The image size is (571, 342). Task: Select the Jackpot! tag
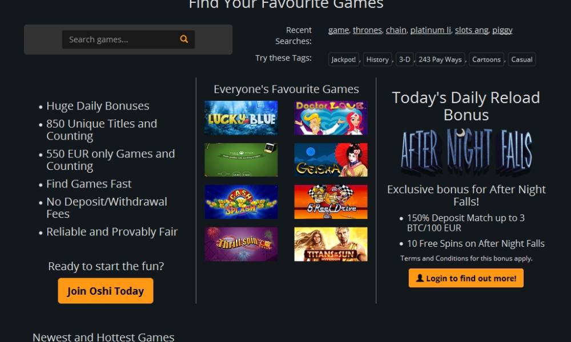click(343, 60)
